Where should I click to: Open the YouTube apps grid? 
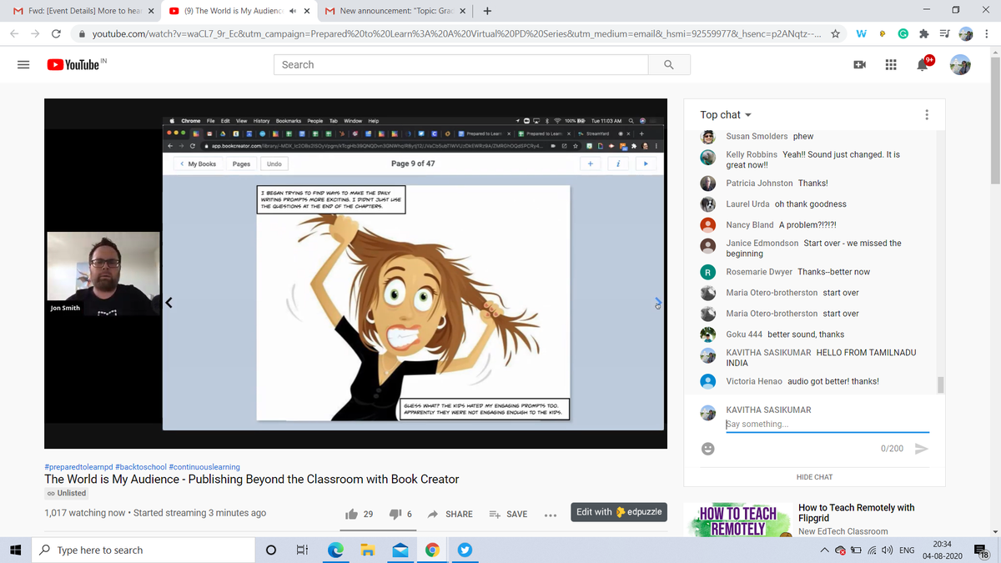892,64
